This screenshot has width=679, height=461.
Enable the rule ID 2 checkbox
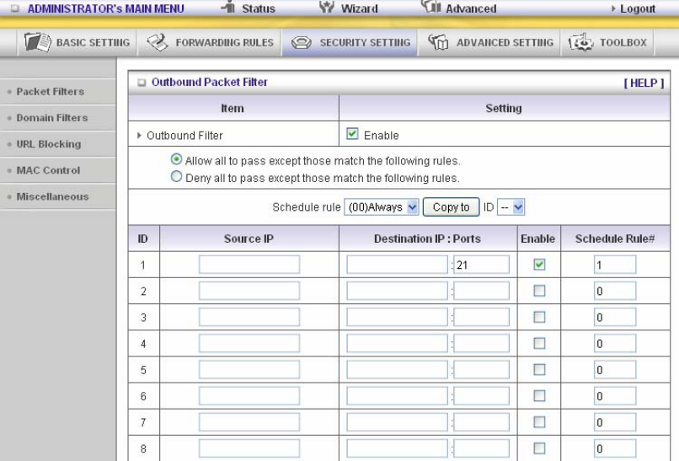tap(539, 291)
